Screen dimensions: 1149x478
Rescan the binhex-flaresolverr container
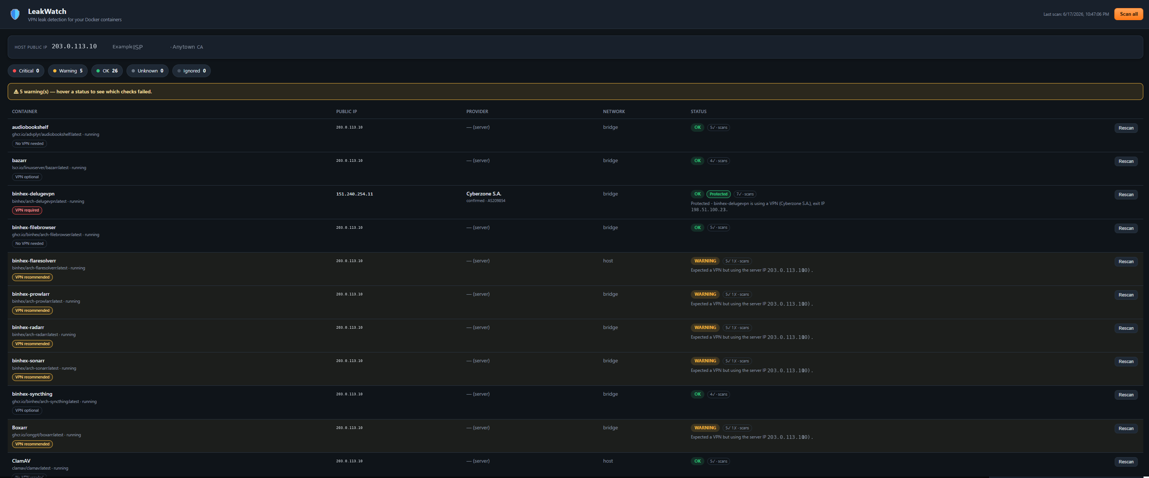click(x=1126, y=261)
